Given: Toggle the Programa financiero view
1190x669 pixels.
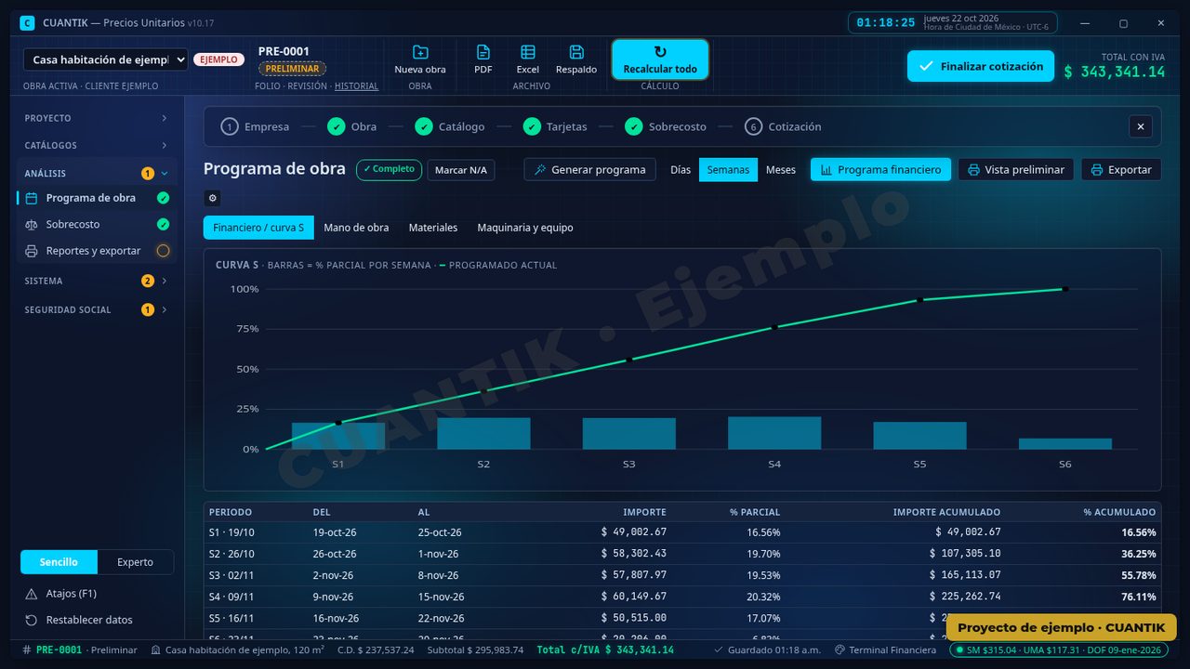Looking at the screenshot, I should 880,170.
